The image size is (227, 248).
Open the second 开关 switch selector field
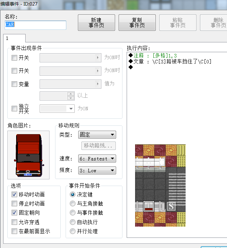(71, 71)
